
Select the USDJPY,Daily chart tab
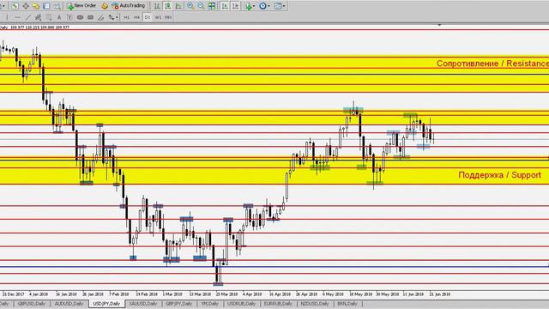pyautogui.click(x=106, y=304)
